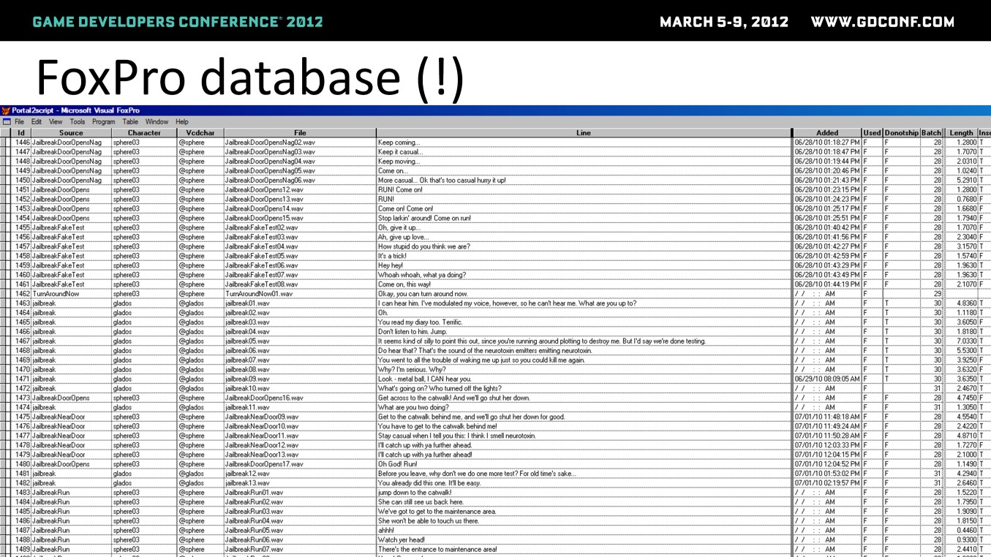Select the Length cell 0.4460
The height and width of the screenshot is (557, 991).
(x=961, y=531)
